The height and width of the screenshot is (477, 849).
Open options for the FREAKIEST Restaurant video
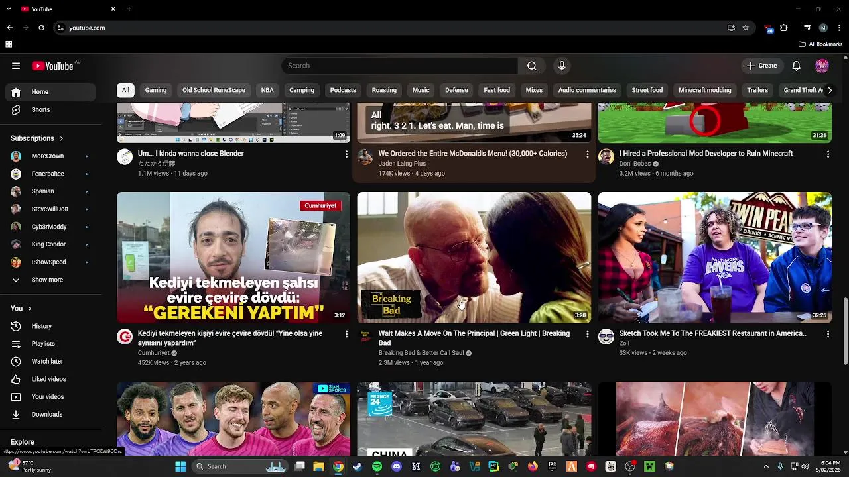pyautogui.click(x=828, y=334)
